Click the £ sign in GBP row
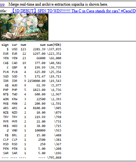136x162 pixels. 7,67
